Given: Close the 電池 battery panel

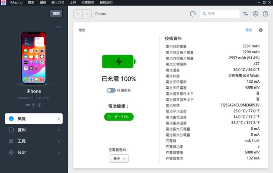Looking at the screenshot, I should (x=261, y=30).
